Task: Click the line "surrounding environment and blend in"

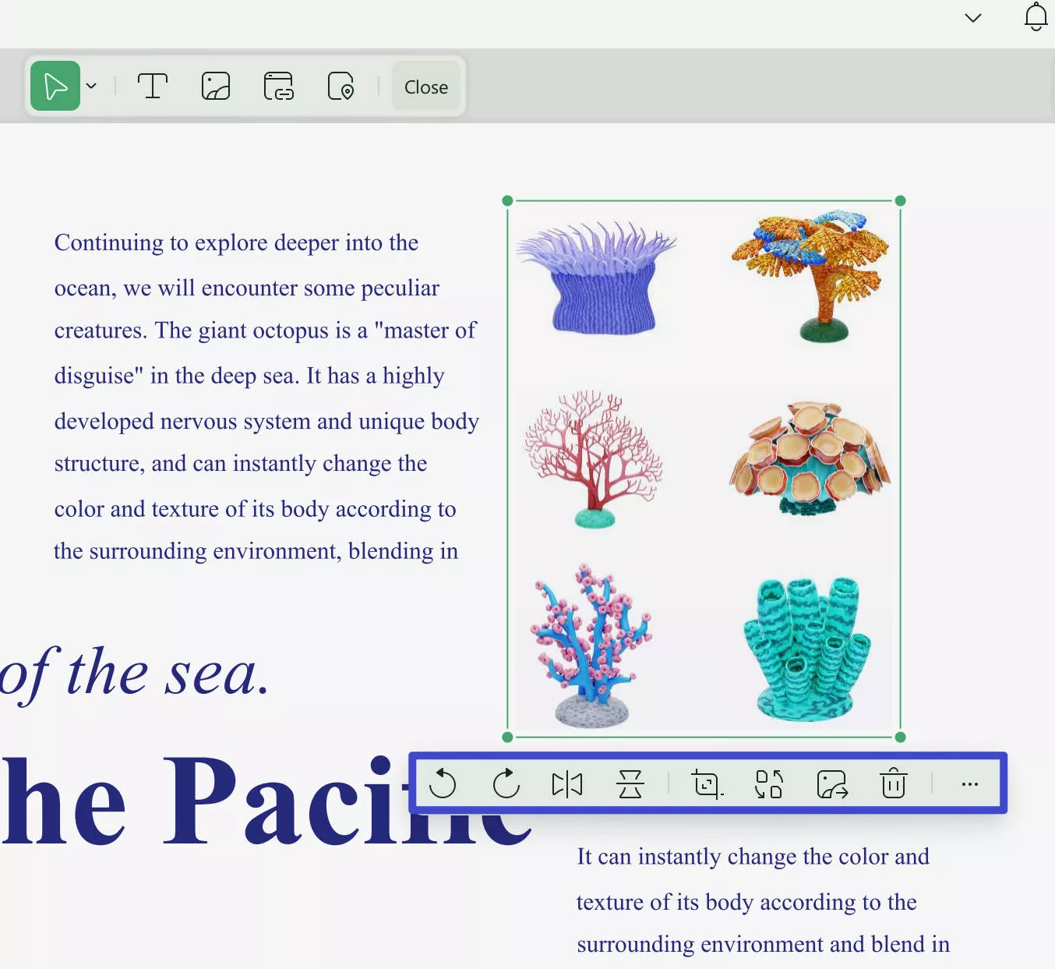Action: pos(764,944)
